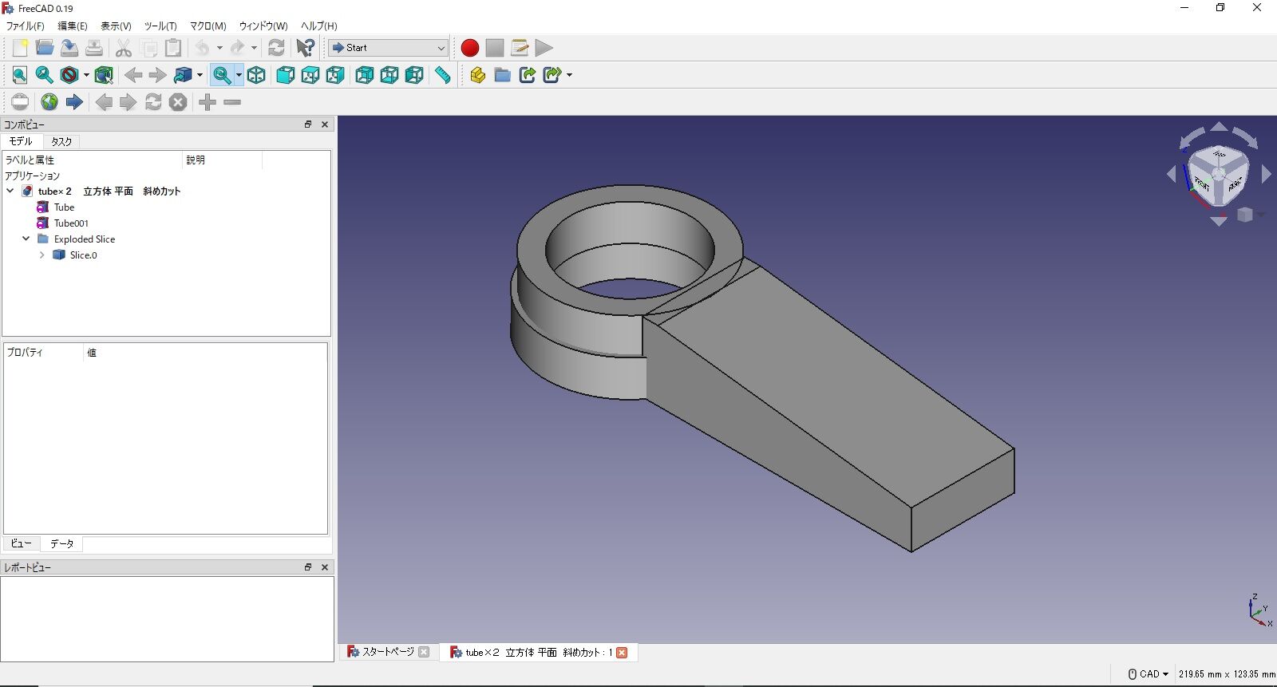Toggle the bounding box selection icon
1277x687 pixels.
[x=104, y=75]
